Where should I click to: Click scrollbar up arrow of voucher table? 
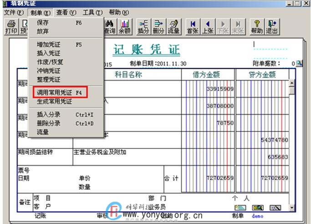291,83
